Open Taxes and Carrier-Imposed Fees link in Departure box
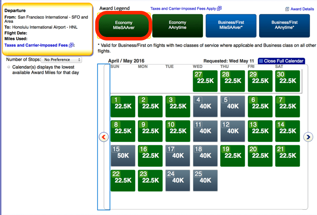 point(36,45)
